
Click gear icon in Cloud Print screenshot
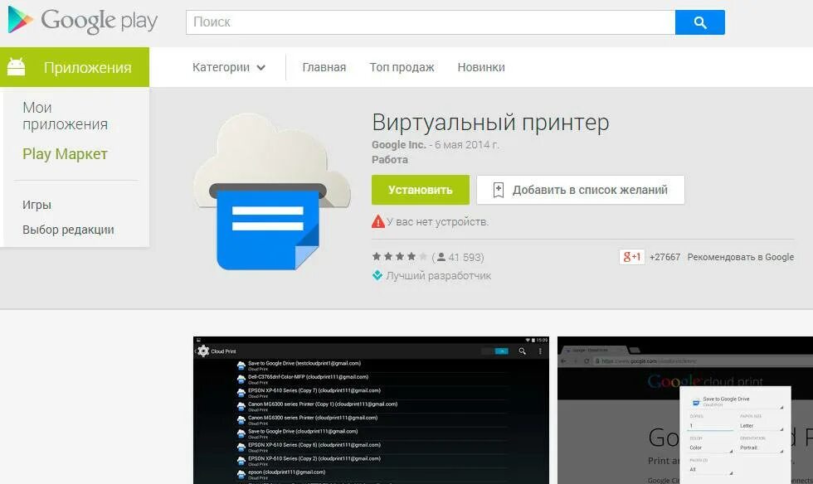coord(204,351)
